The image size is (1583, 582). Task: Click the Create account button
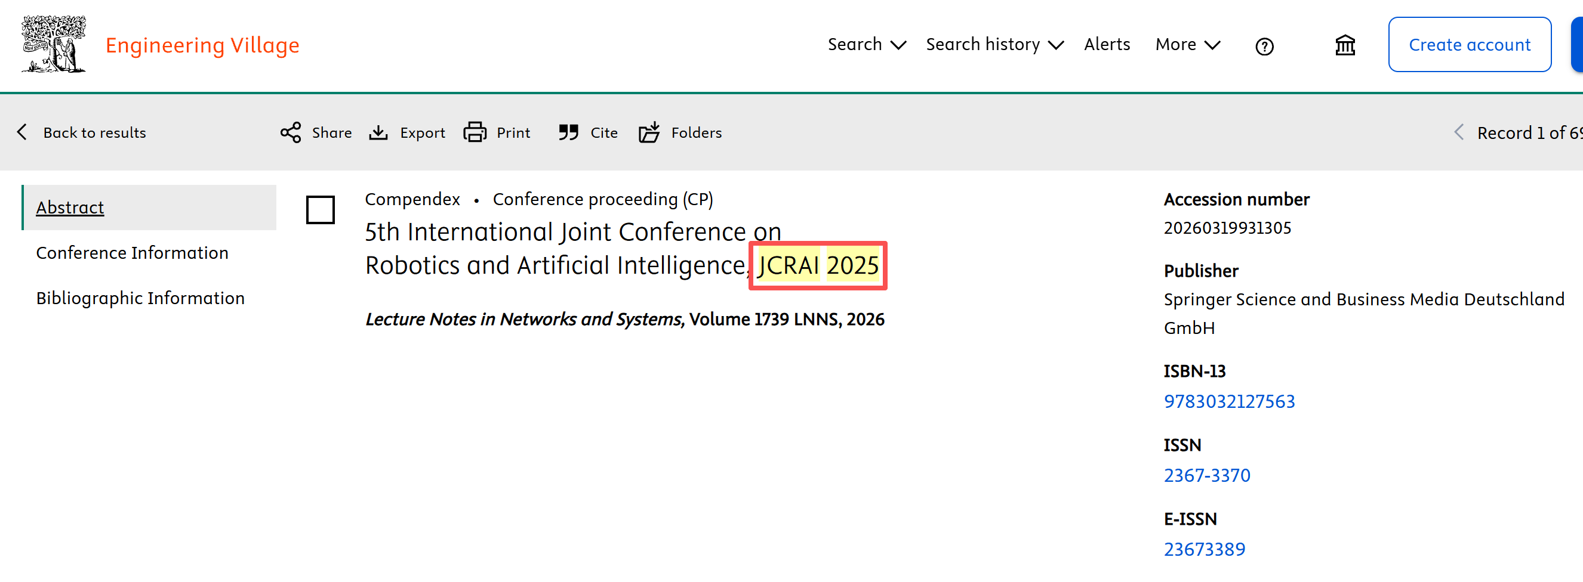tap(1470, 45)
